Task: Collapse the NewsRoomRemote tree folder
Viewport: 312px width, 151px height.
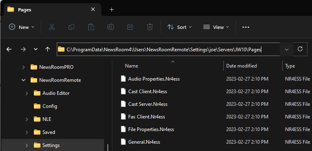Action: pos(23,80)
